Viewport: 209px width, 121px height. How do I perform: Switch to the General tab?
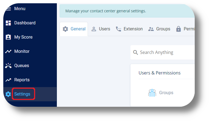[x=74, y=29]
